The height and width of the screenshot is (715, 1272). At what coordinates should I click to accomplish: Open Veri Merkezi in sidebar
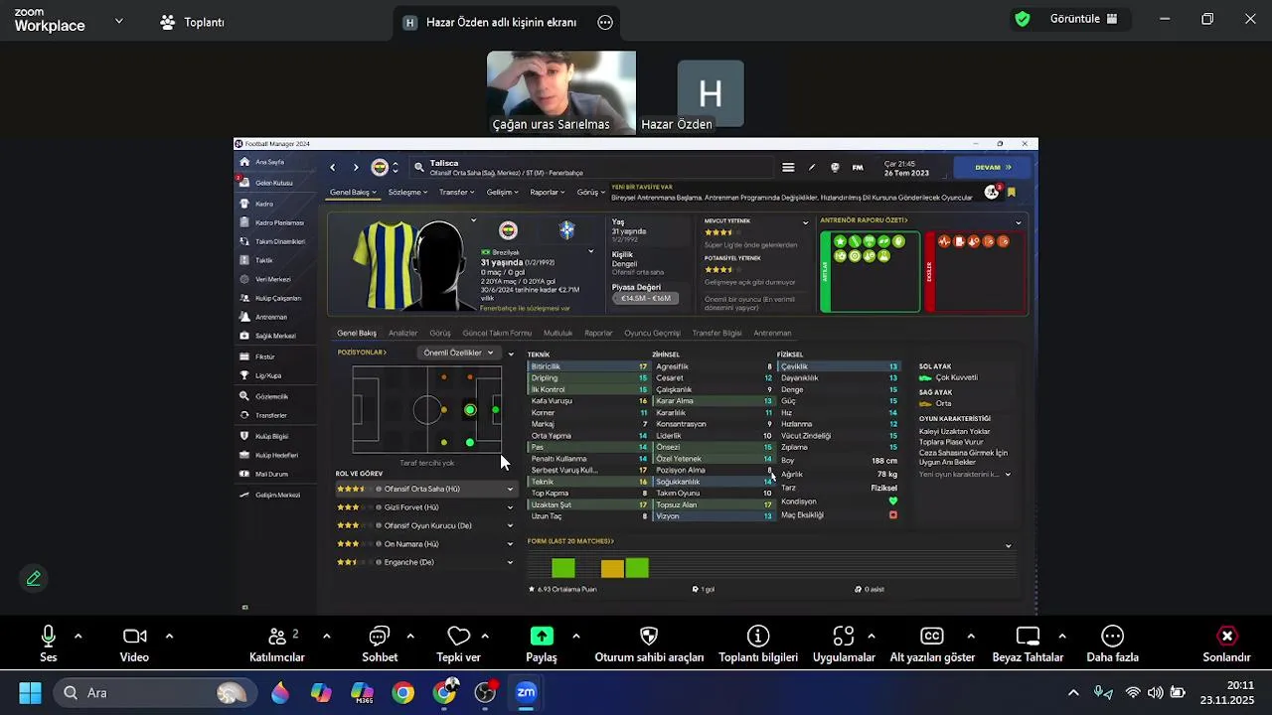[266, 279]
